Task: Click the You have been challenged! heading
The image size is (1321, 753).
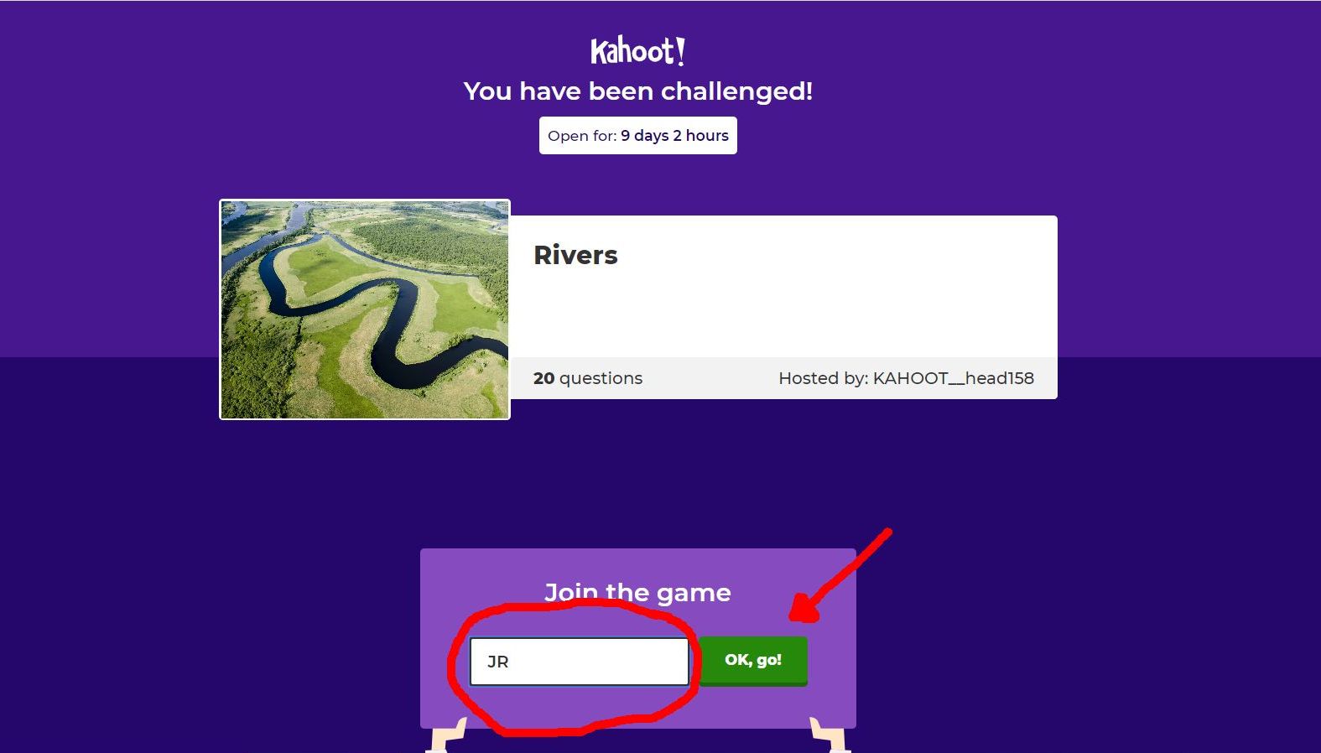Action: tap(638, 91)
